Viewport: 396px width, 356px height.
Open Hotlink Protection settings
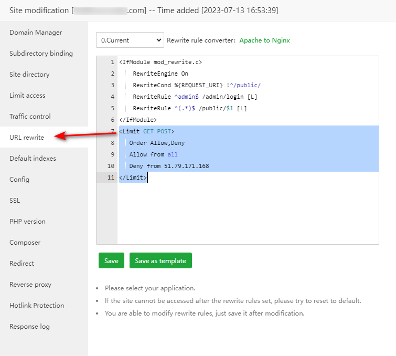(37, 306)
